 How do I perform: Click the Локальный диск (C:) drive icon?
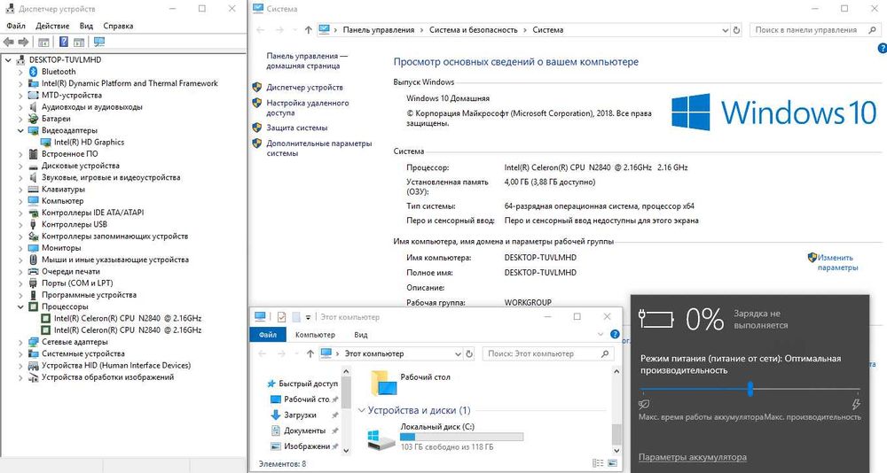(x=381, y=439)
